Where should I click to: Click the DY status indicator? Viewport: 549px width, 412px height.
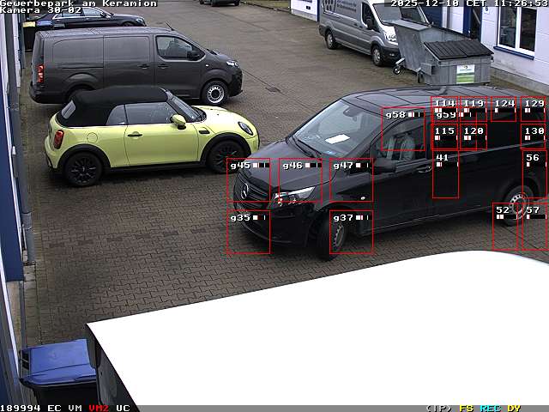click(513, 408)
